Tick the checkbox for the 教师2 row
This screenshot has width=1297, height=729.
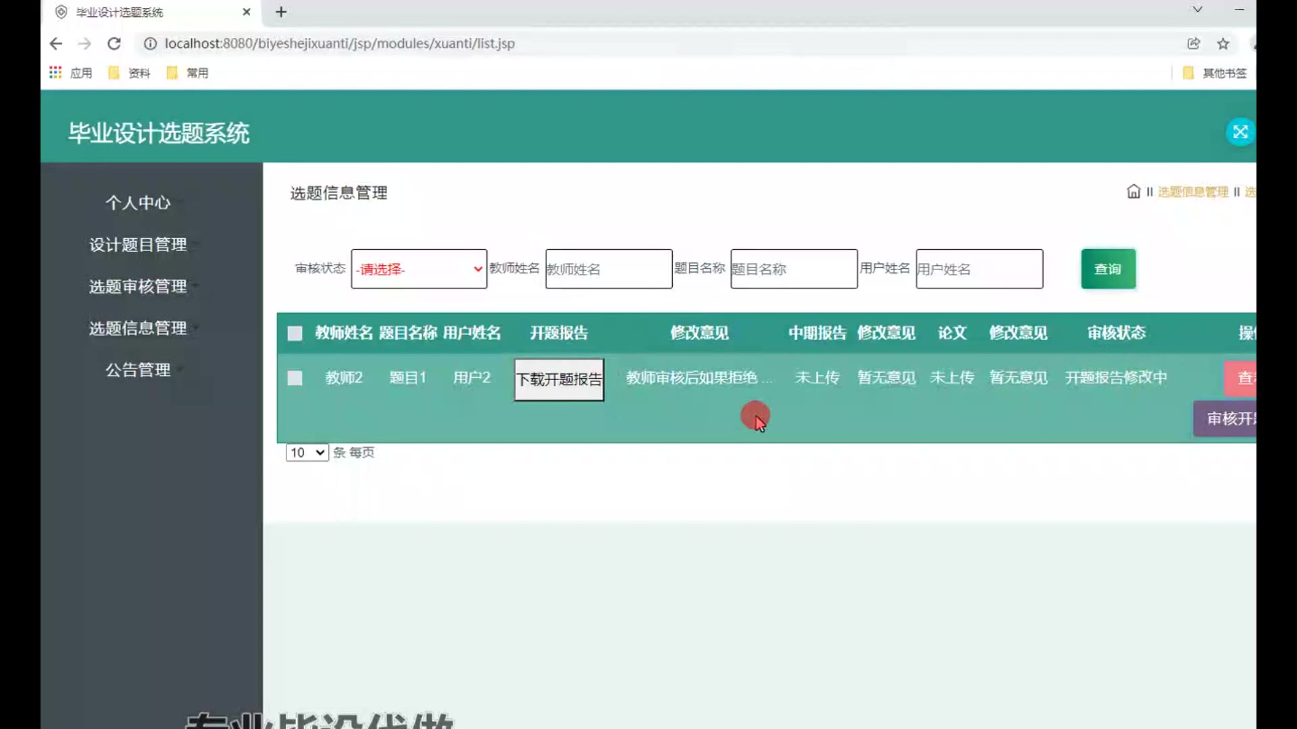click(x=295, y=378)
